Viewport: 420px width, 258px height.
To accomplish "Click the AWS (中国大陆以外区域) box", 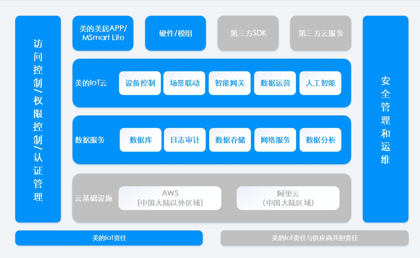I will coord(170,198).
